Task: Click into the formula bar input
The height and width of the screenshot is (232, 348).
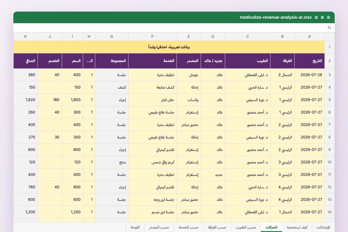Action: [x=170, y=28]
